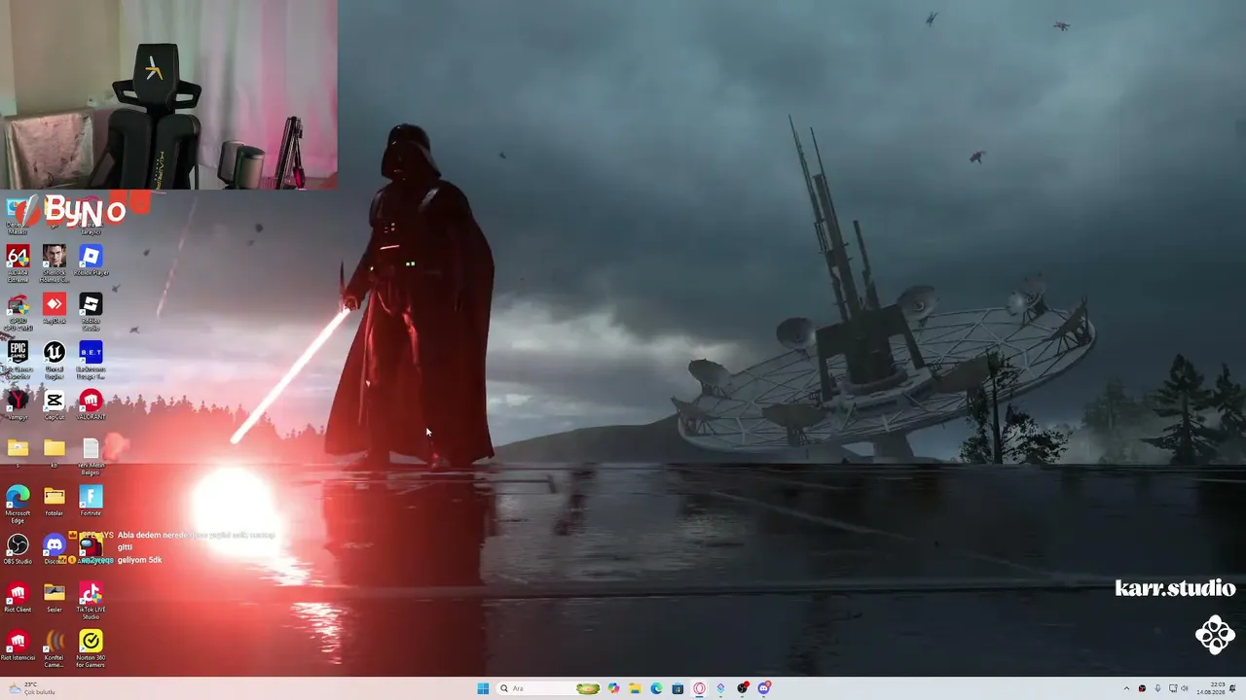Open OBS Studio from the taskbar

pyautogui.click(x=743, y=688)
